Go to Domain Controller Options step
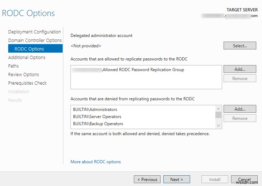 tap(35, 41)
